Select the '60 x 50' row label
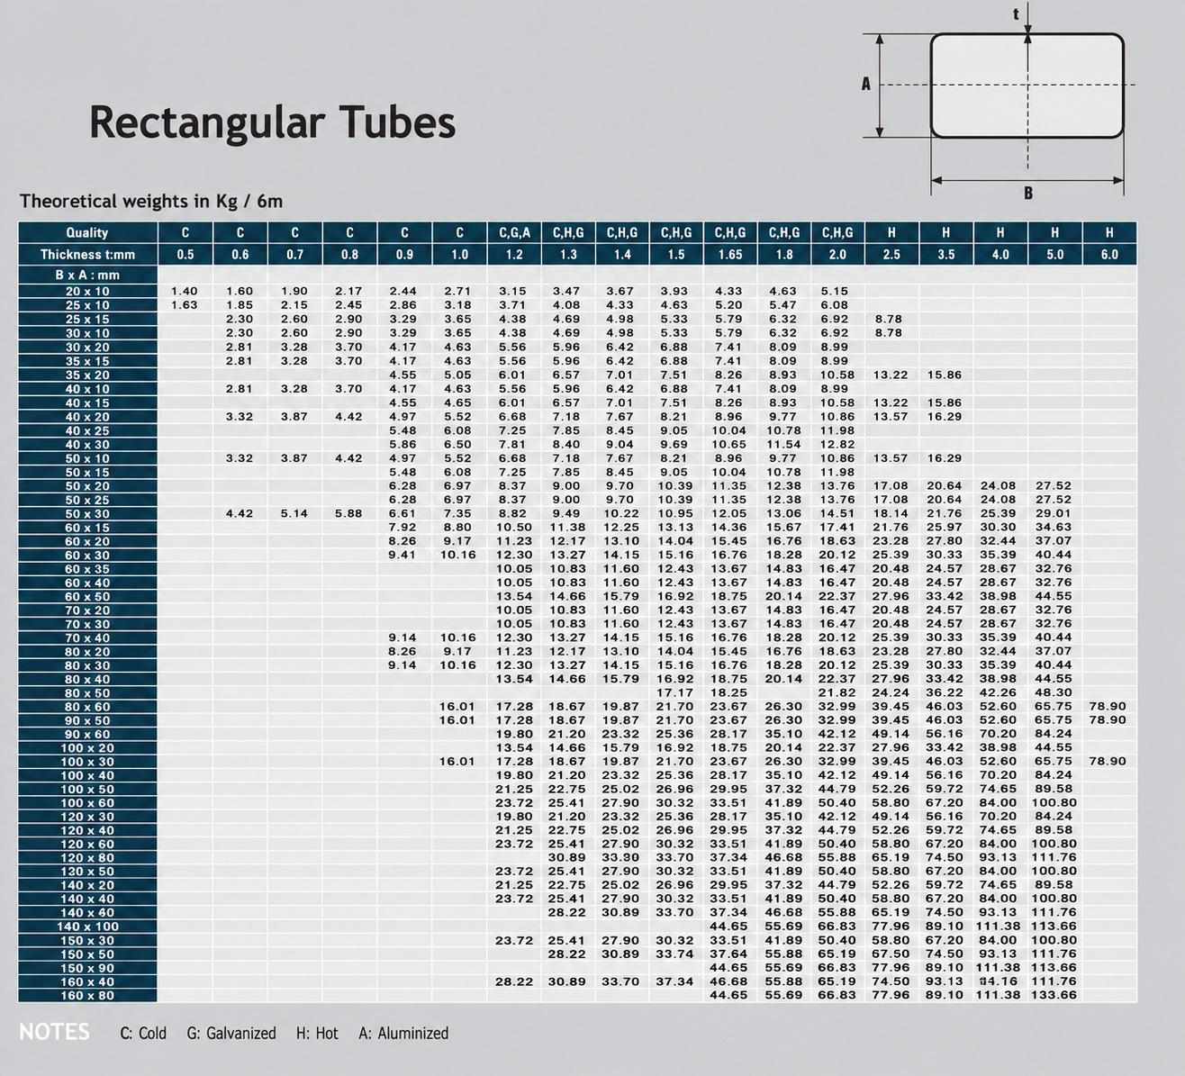 87,597
